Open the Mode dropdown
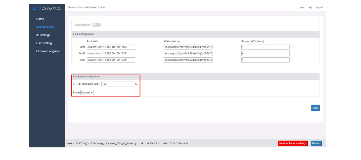The image size is (361, 160). (x=87, y=92)
